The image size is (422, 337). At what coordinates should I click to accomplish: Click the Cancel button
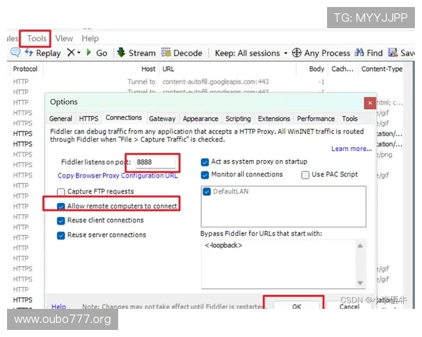pos(349,306)
